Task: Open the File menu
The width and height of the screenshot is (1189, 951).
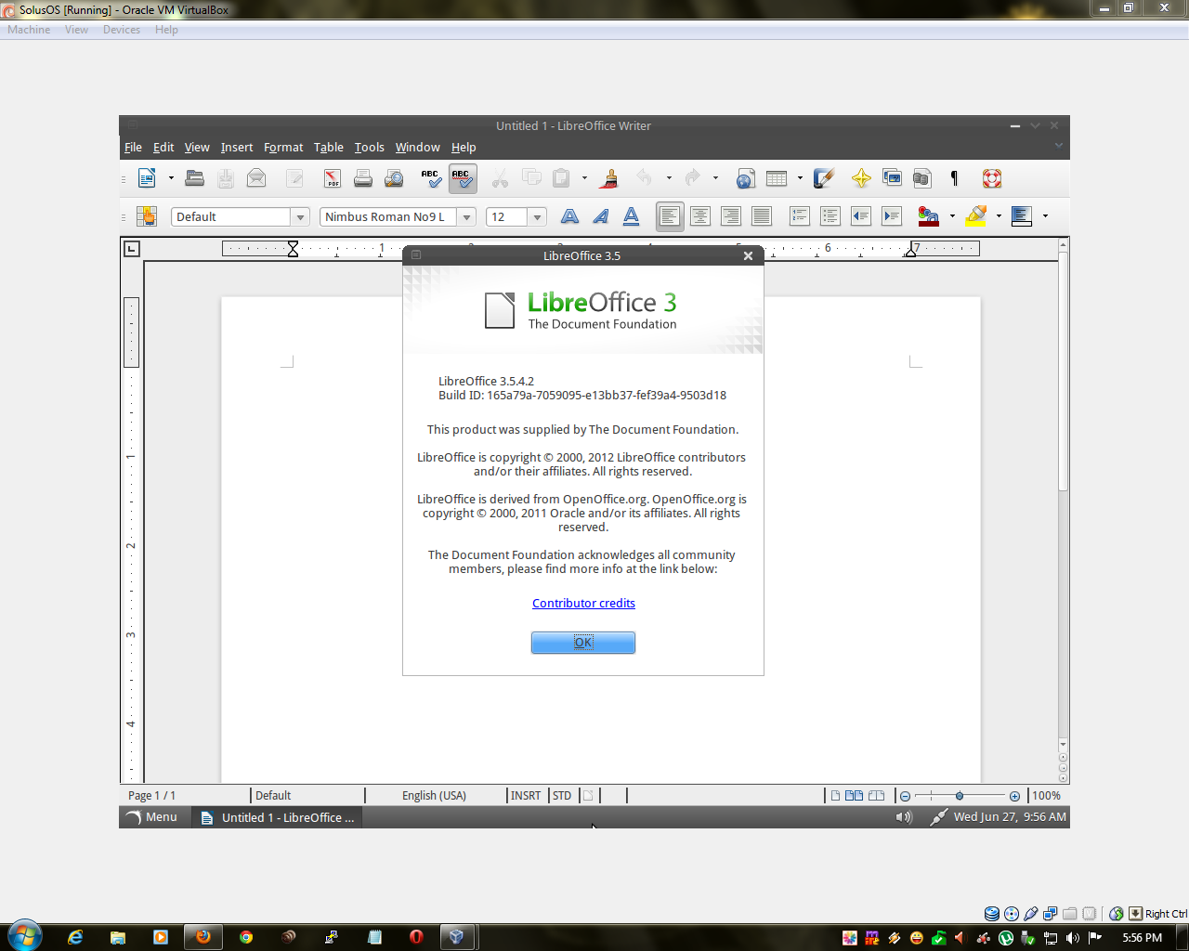Action: 133,147
